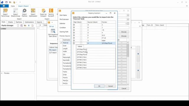189x106 pixels.
Task: Click new parts group blank page icon
Action: point(18,26)
